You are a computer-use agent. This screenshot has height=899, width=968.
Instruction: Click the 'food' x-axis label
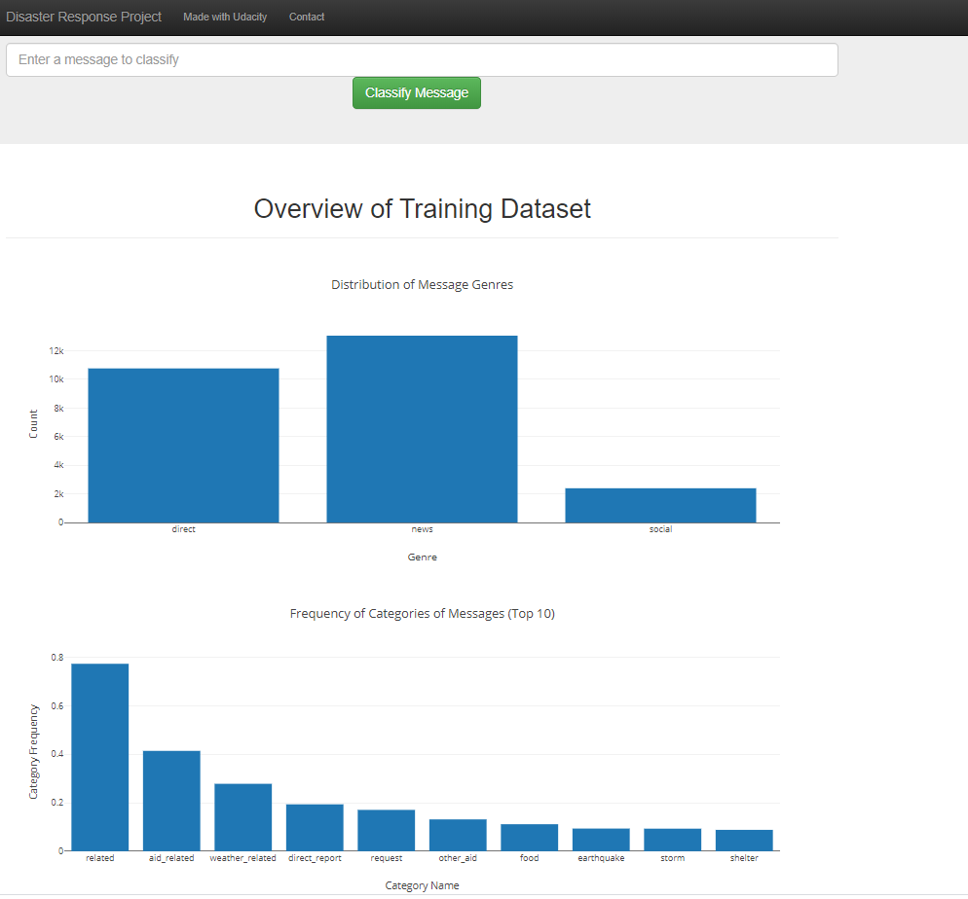(530, 858)
